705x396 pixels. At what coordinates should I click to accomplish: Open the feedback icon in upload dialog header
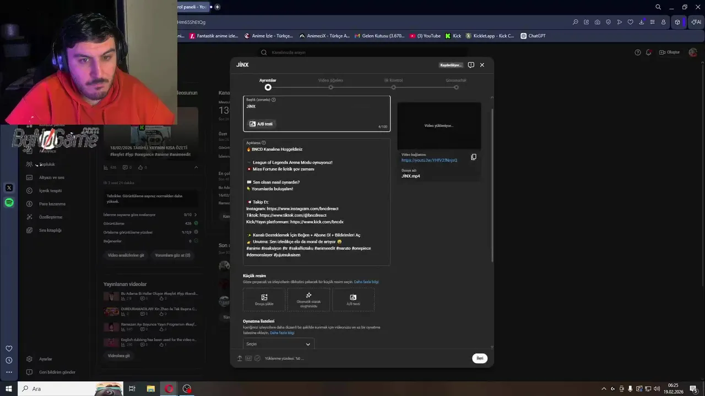[471, 65]
